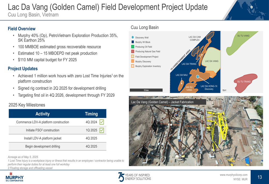Open the jacket fabrication aerial photo
The width and height of the screenshot is (269, 184).
pyautogui.click(x=196, y=131)
